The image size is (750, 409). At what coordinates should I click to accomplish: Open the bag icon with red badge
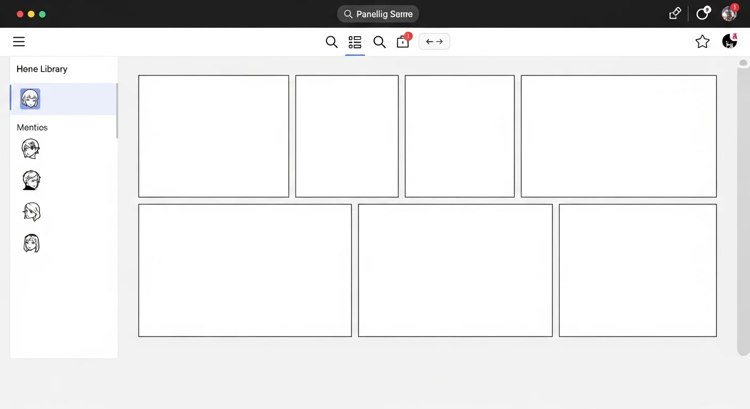pyautogui.click(x=403, y=42)
